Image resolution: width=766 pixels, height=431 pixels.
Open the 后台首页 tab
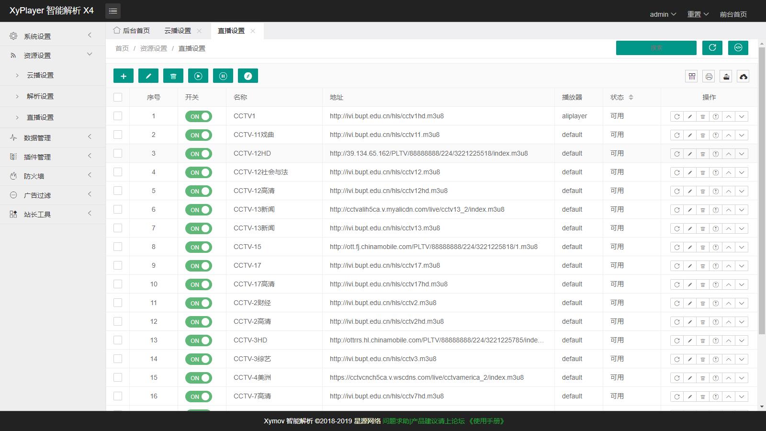(132, 31)
